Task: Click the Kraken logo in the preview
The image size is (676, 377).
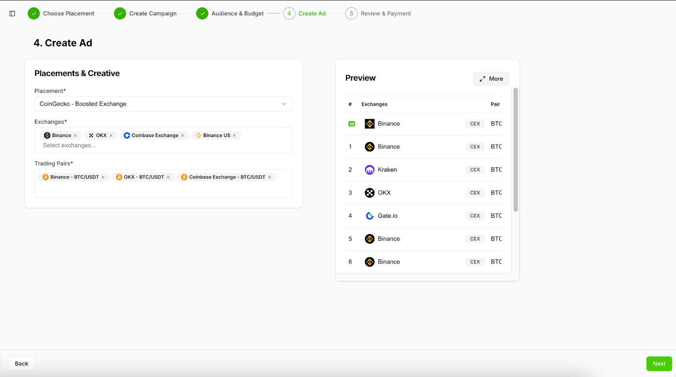Action: tap(370, 170)
